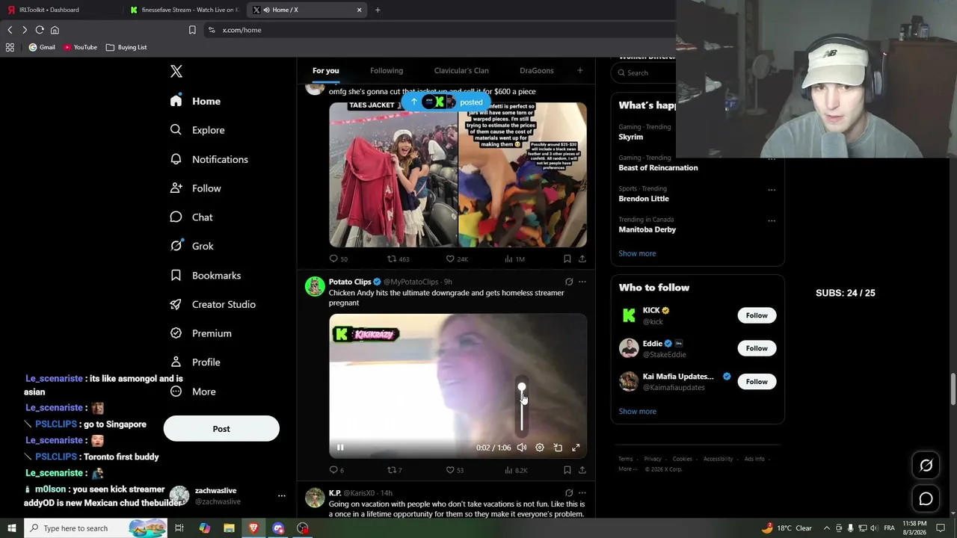This screenshot has height=538, width=957.
Task: Open account menu next to zachwaslive
Action: pyautogui.click(x=282, y=495)
